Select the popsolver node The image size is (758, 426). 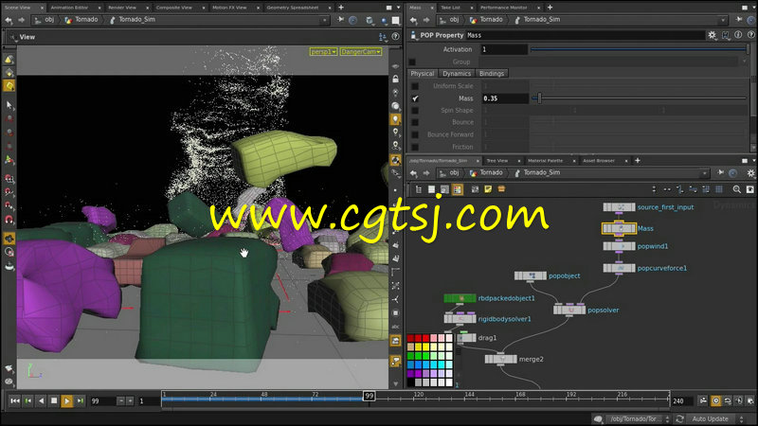coord(569,310)
